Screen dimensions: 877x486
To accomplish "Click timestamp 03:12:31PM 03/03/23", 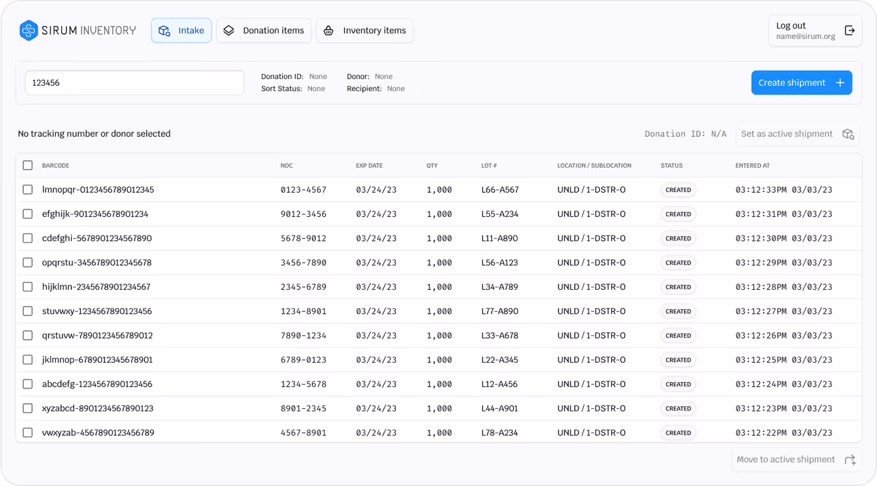I will pos(783,214).
